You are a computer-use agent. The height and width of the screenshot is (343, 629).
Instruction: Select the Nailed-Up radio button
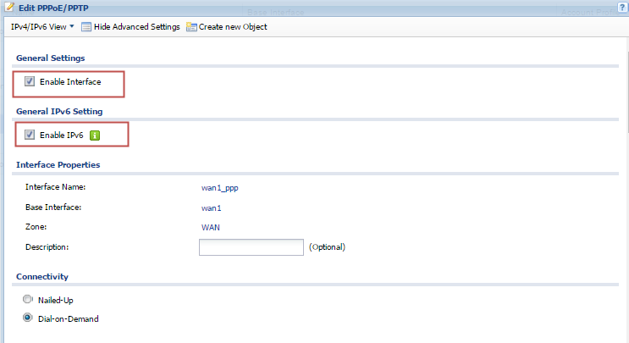[x=28, y=300]
